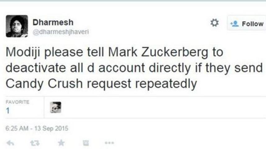Click the gear settings icon

214,23
